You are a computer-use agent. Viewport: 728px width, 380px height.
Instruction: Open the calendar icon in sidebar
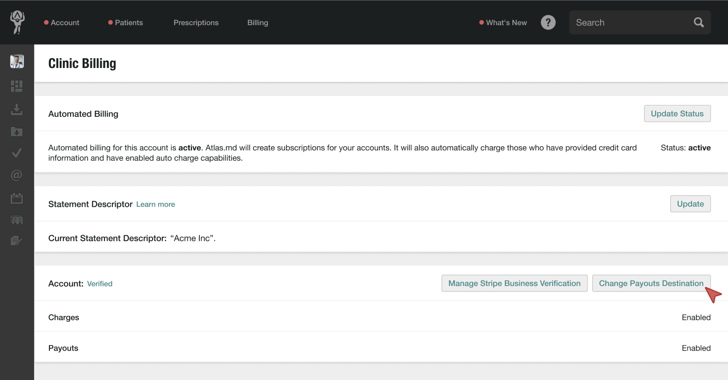(x=17, y=198)
